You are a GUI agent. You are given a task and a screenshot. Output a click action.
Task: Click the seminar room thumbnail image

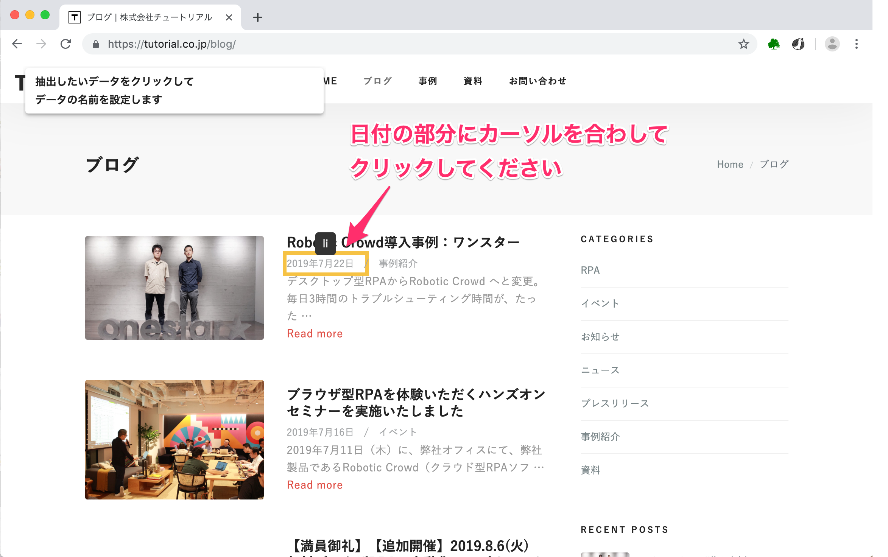174,440
